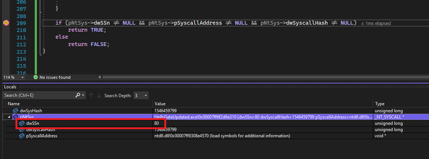This screenshot has height=159, width=429.
Task: Click into the Locals search box
Action: tap(39, 95)
